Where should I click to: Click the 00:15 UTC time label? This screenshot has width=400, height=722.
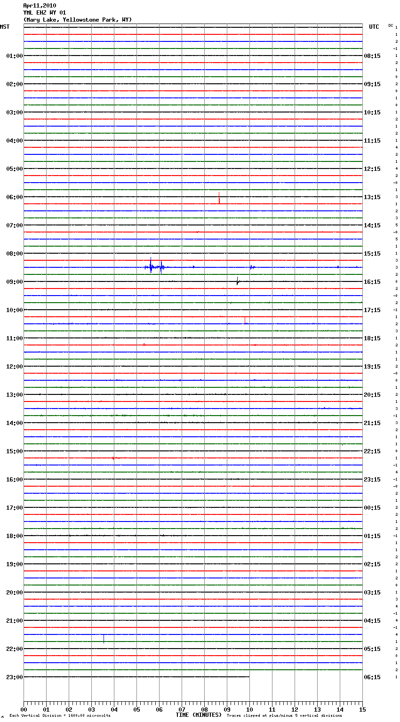coord(372,508)
